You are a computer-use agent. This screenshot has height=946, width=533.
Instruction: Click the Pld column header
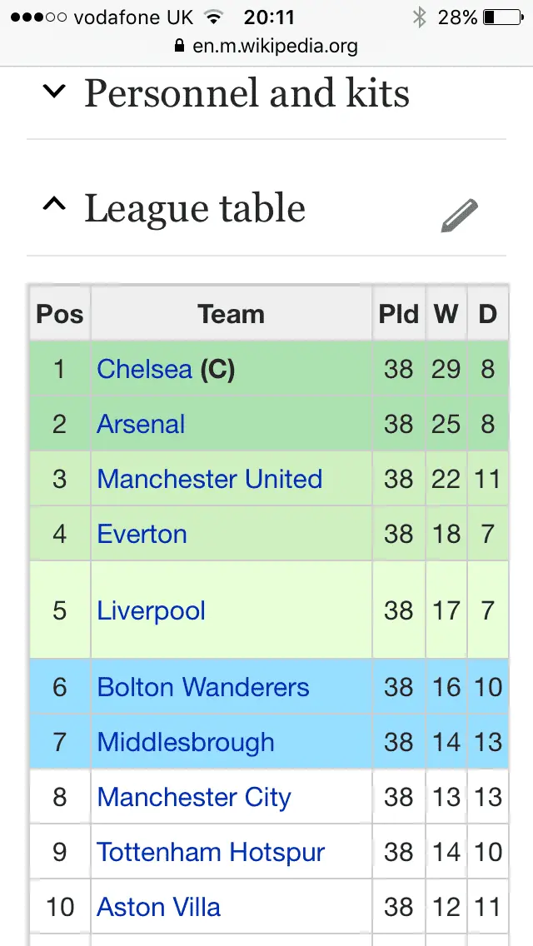[x=398, y=314]
